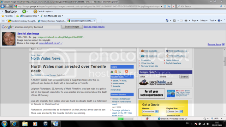This screenshot has height=127, width=226.
Task: Click the Business Finder What field
Action: click(x=148, y=77)
